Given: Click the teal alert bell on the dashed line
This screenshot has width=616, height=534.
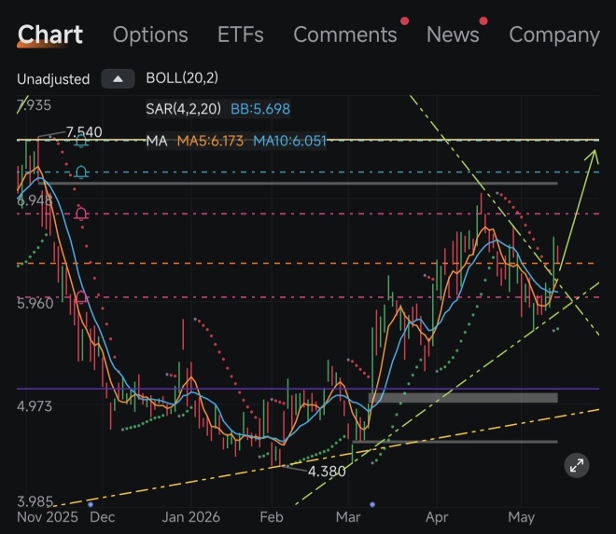Looking at the screenshot, I should coord(81,171).
